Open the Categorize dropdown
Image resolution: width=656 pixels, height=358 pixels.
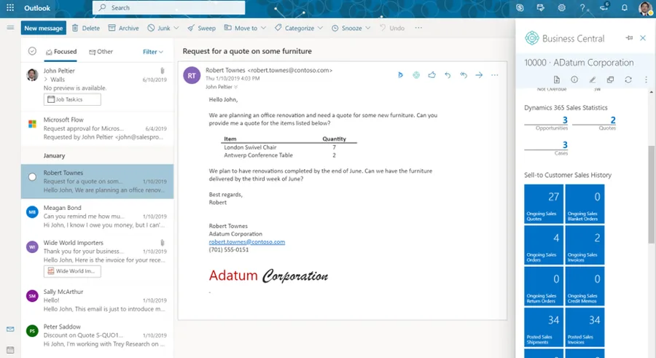pos(299,28)
